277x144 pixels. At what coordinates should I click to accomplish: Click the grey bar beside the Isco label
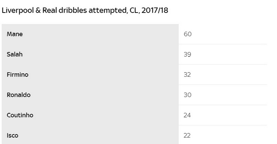(x=90, y=135)
